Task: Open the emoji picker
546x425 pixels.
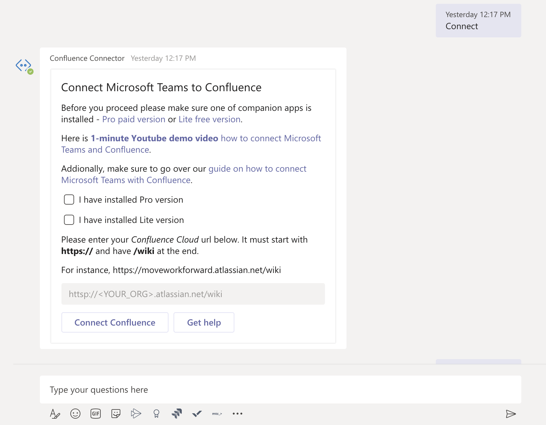Action: [x=75, y=413]
